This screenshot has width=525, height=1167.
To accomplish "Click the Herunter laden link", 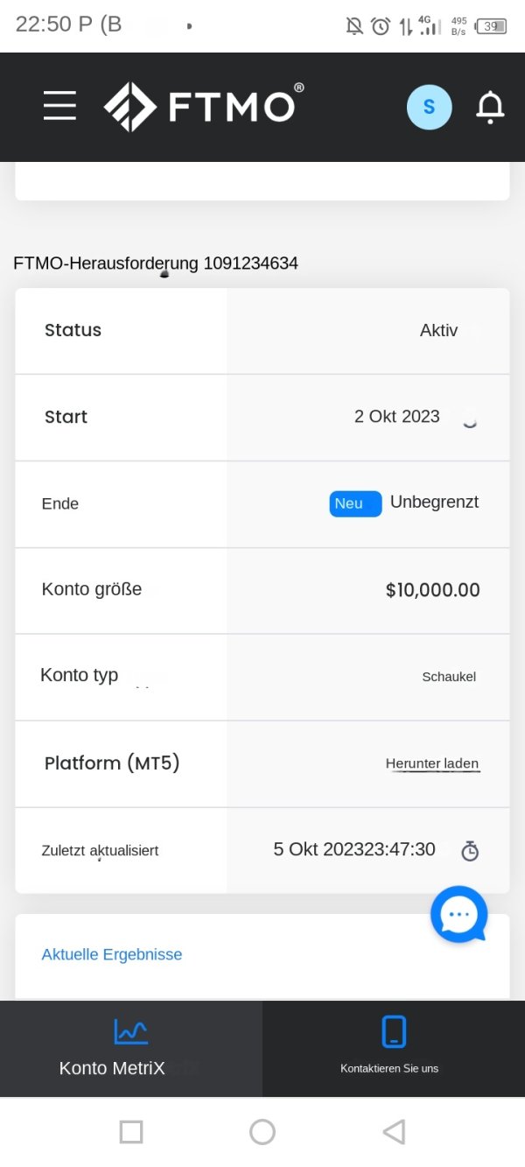I will [x=432, y=763].
